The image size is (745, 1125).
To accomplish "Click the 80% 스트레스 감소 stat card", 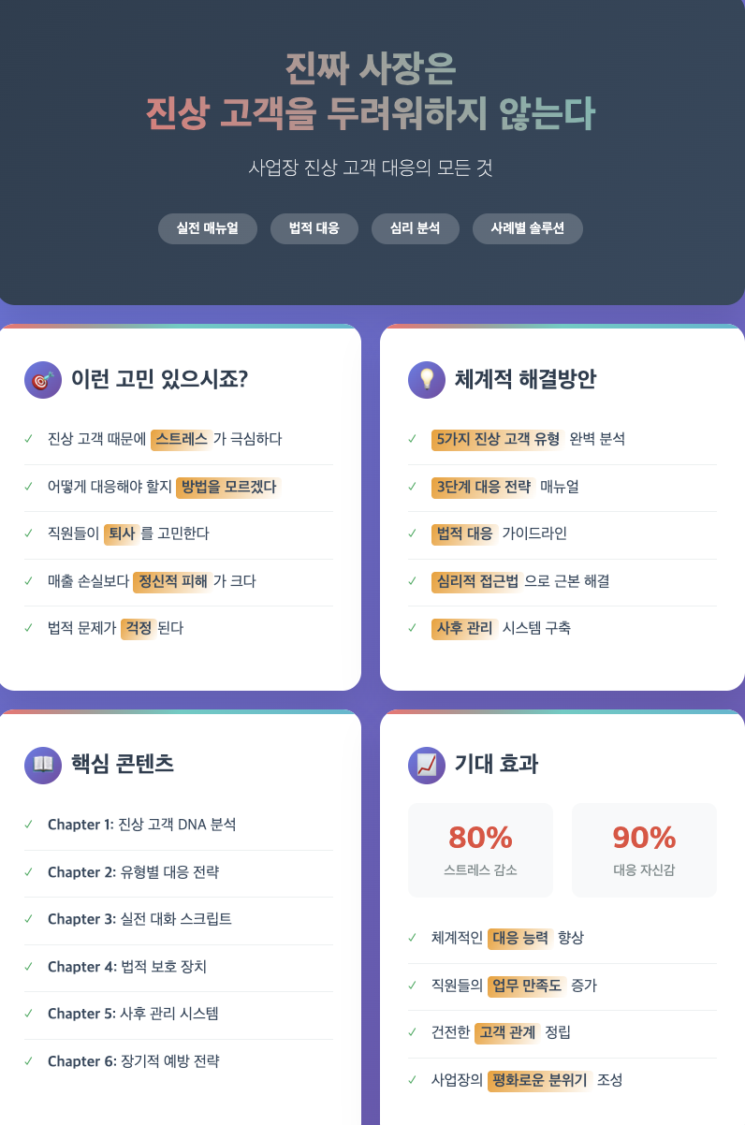I will tap(480, 850).
